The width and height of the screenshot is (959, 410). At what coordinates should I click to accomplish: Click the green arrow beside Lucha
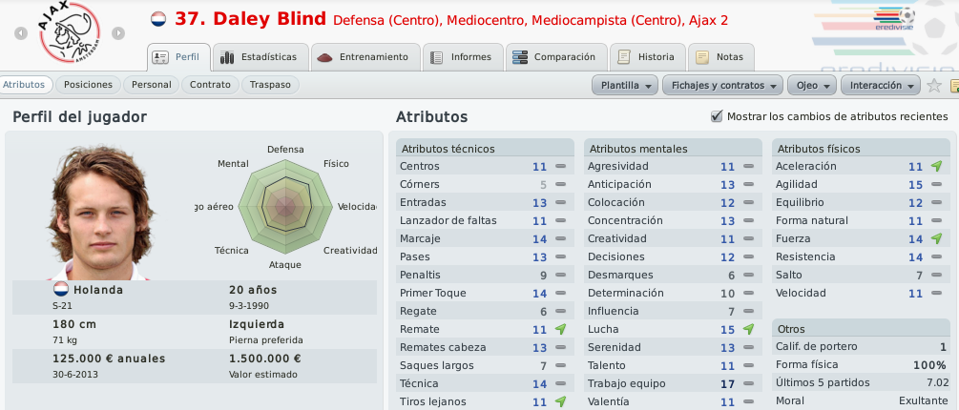point(748,329)
